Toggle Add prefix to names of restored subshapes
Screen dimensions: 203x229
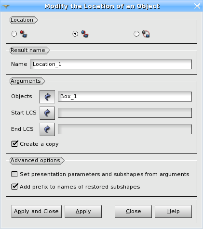[x=14, y=187]
